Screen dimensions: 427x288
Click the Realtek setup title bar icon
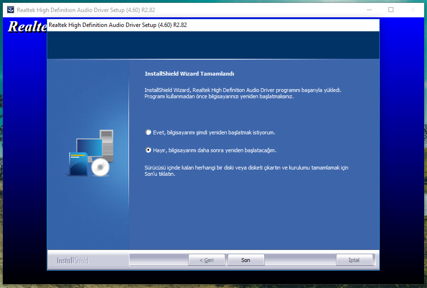tap(10, 10)
